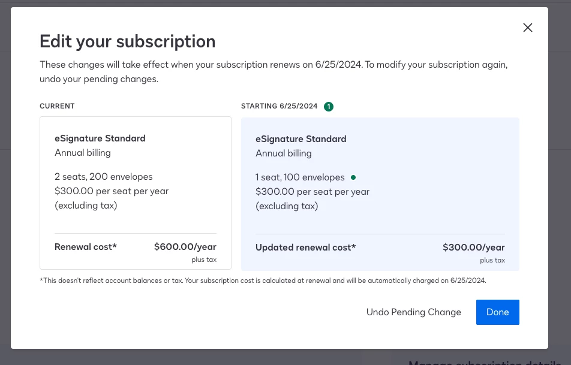Click the Done button
Viewport: 571px width, 365px height.
tap(497, 312)
